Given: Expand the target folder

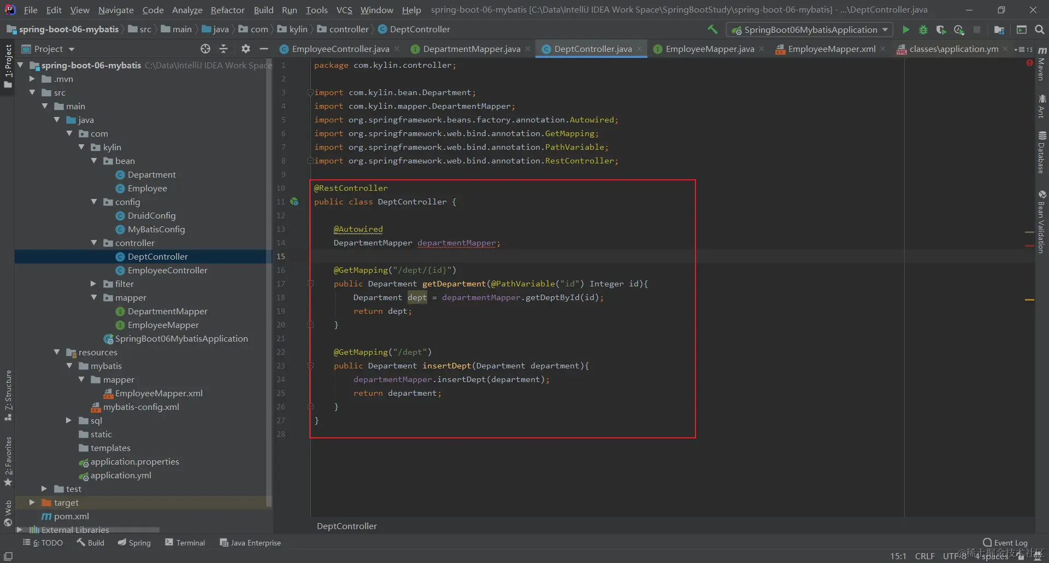Looking at the screenshot, I should tap(32, 502).
